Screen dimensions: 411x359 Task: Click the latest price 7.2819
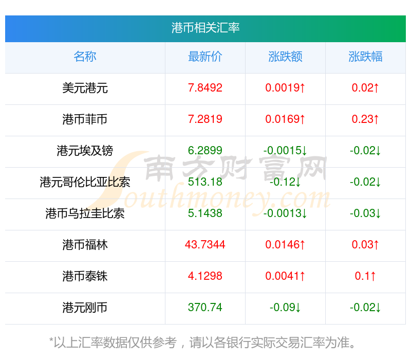[205, 119]
